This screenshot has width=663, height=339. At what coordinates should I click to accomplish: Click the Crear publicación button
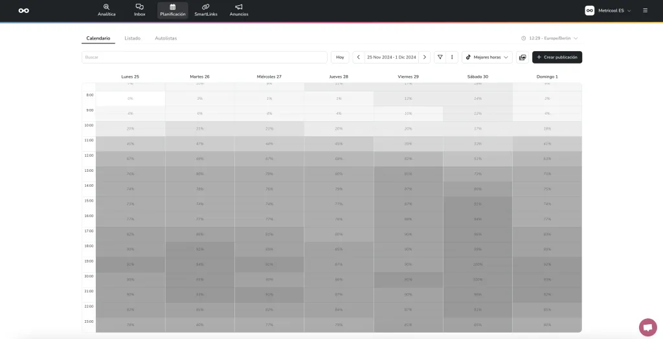tap(557, 57)
